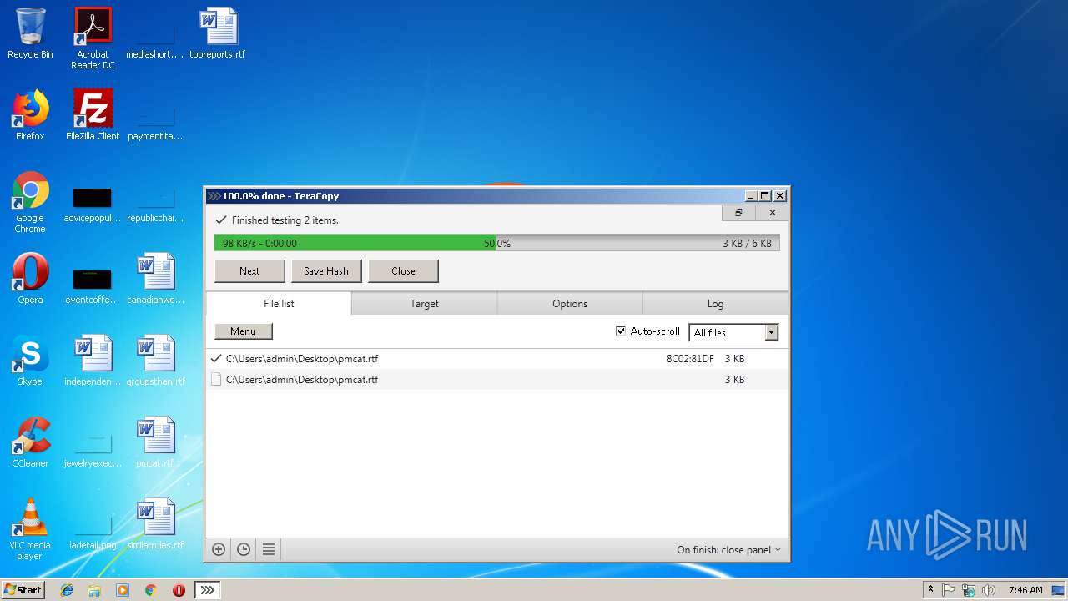Open the All files filter dropdown
This screenshot has height=601, width=1068.
pyautogui.click(x=733, y=332)
